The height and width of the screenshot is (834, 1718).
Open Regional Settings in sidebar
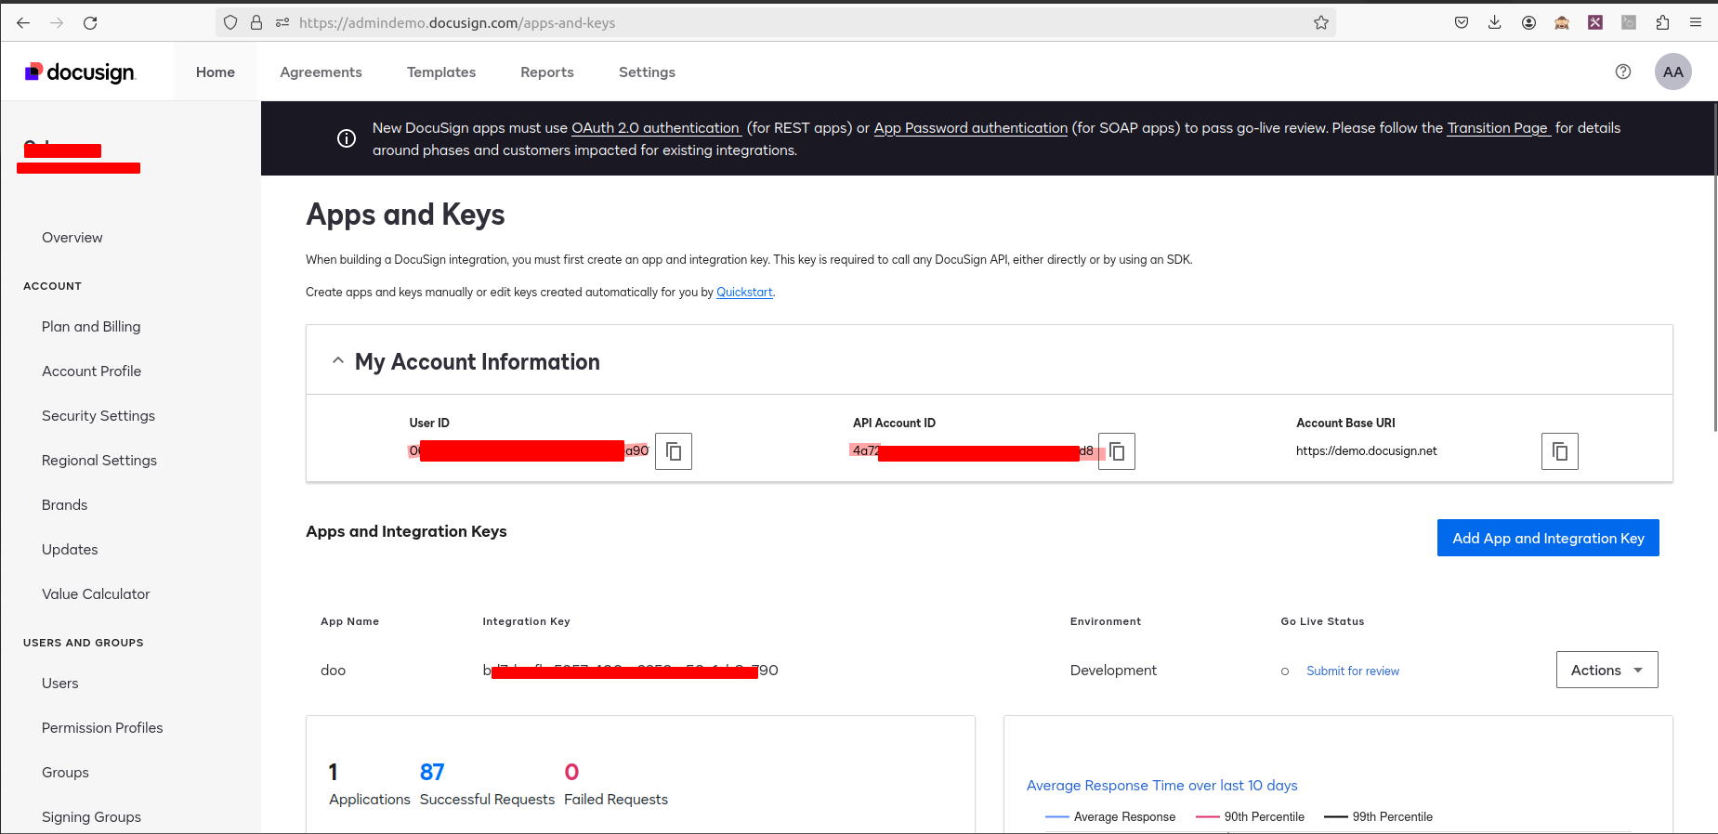pos(99,461)
